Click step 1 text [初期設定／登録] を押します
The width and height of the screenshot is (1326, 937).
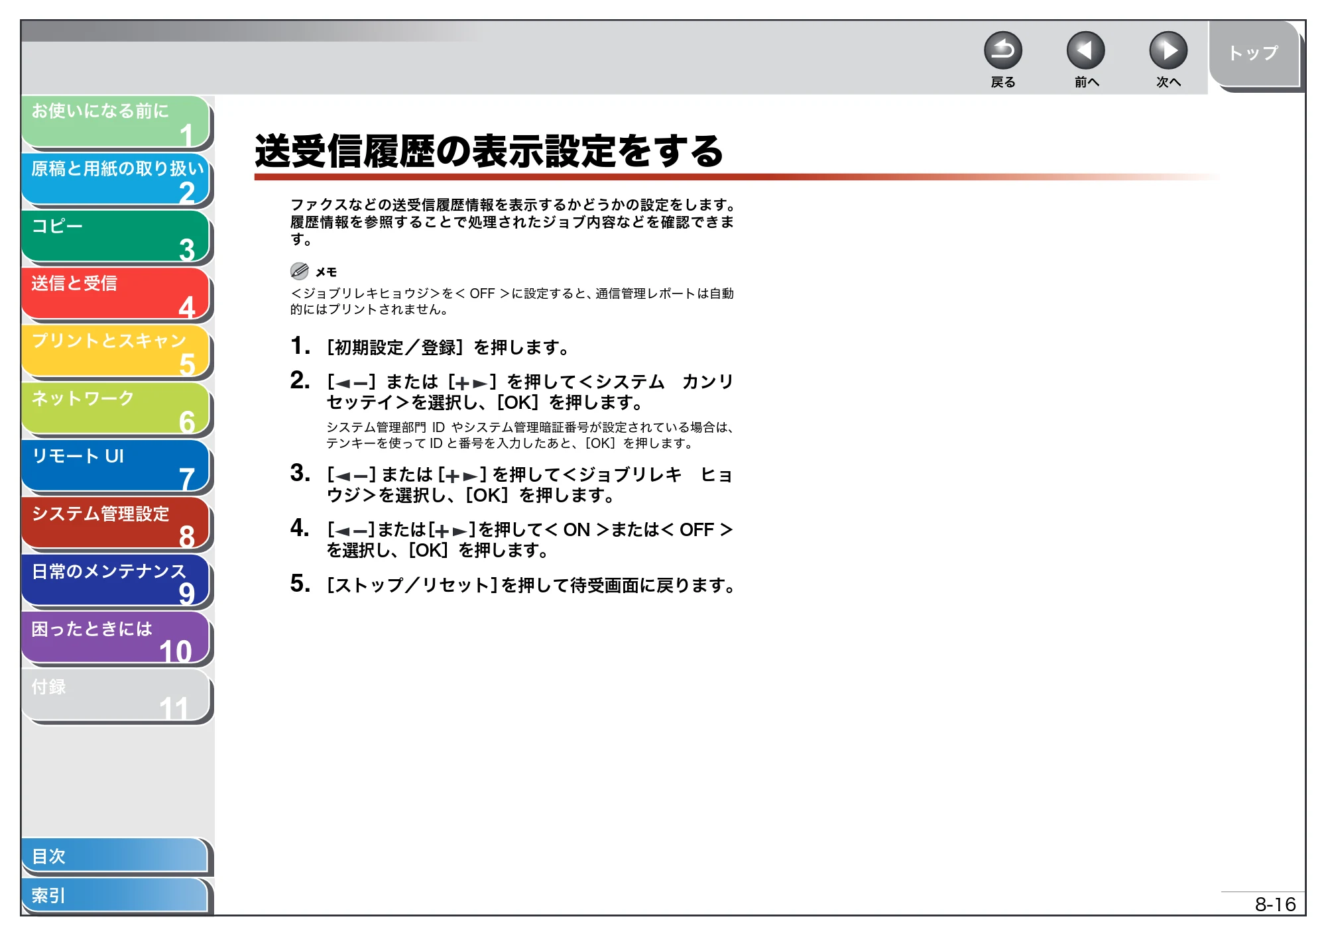[449, 347]
